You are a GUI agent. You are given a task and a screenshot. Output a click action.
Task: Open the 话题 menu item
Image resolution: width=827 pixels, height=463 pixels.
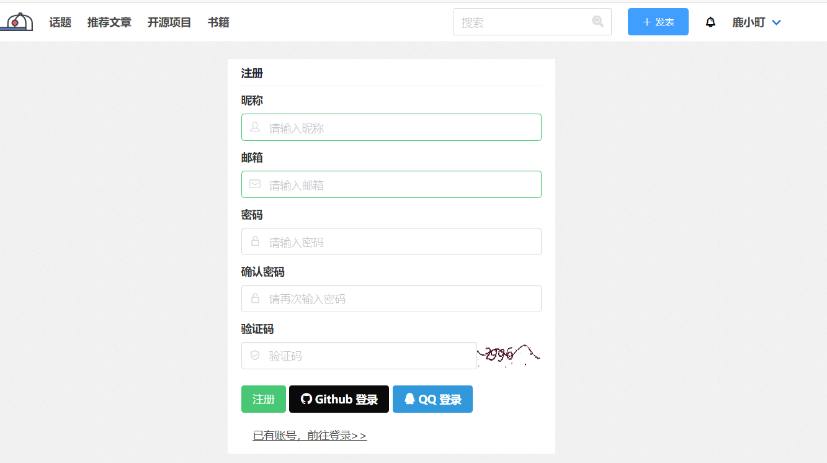[60, 22]
